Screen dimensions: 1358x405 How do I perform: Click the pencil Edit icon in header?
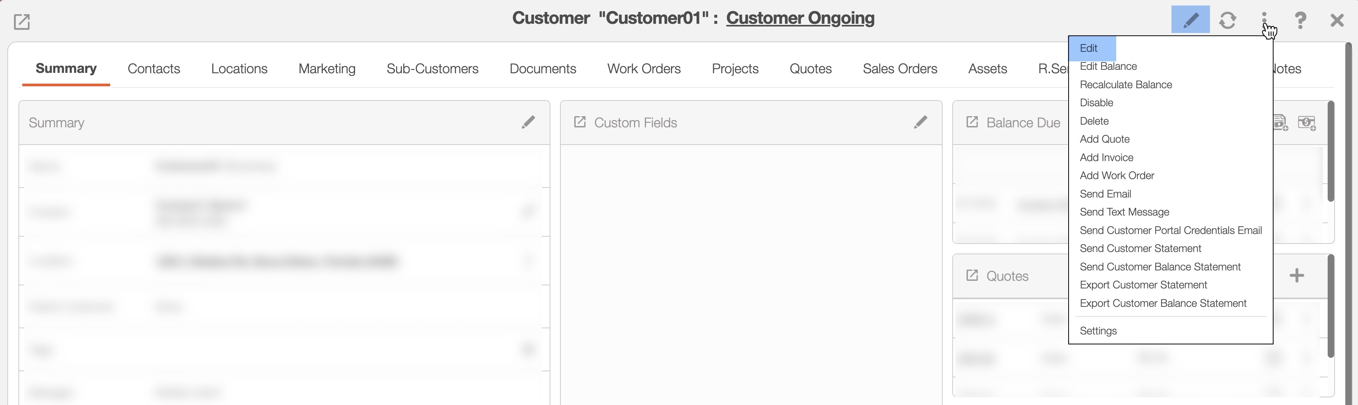pos(1190,20)
